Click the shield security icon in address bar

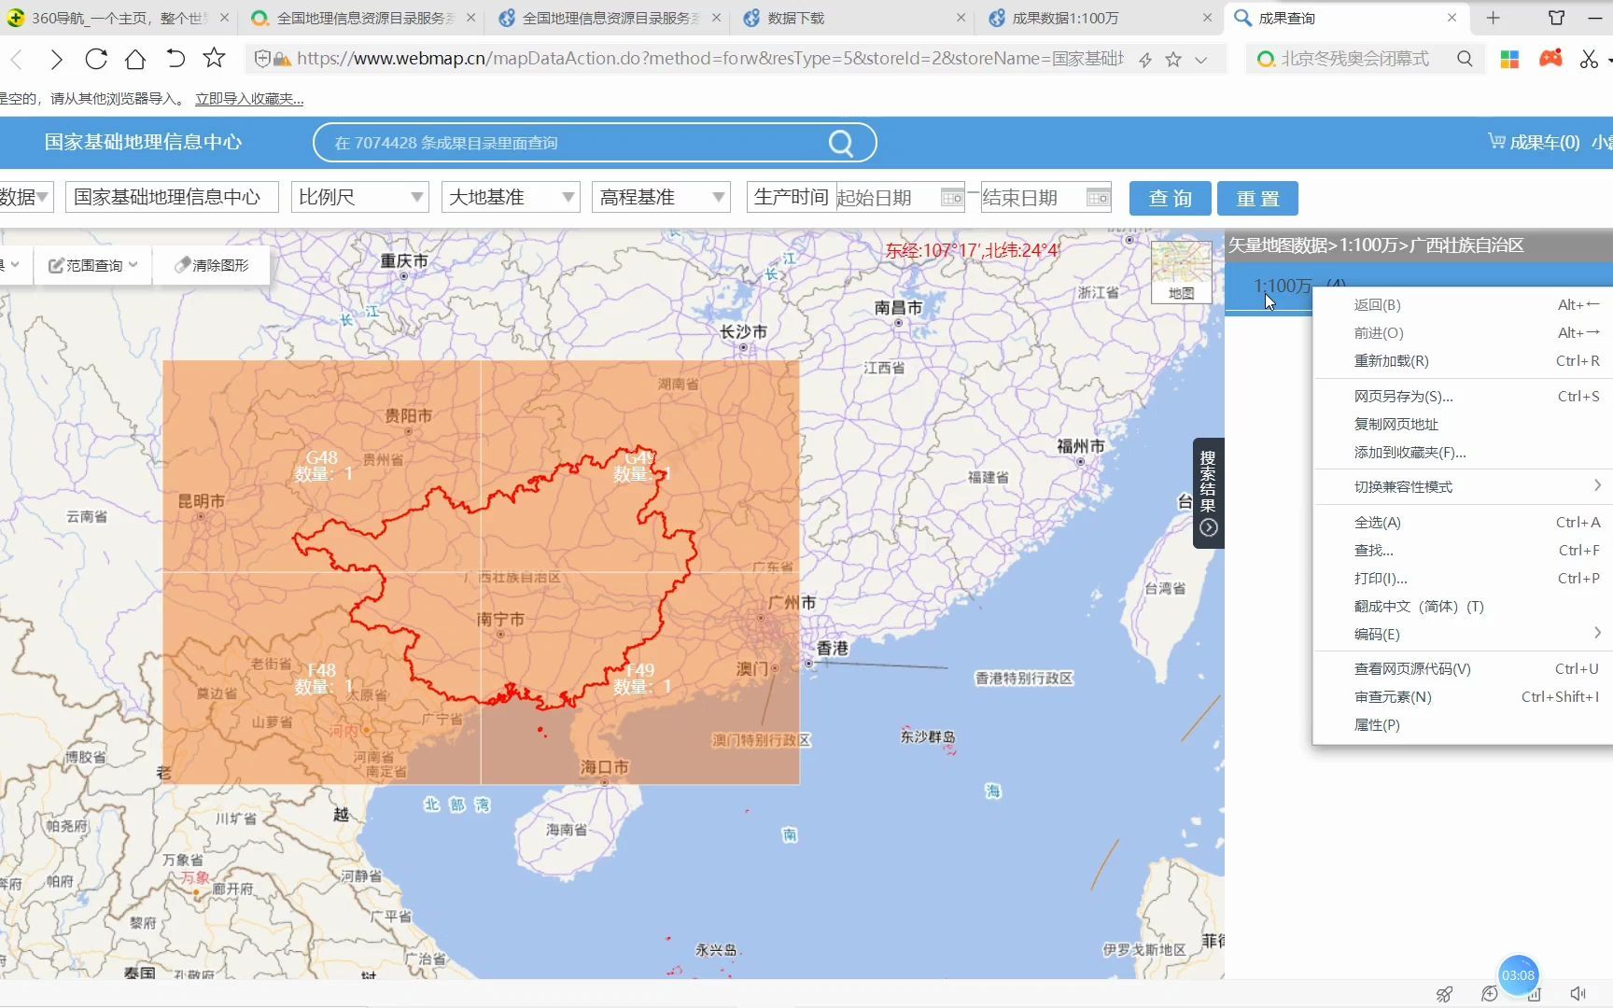pos(262,59)
